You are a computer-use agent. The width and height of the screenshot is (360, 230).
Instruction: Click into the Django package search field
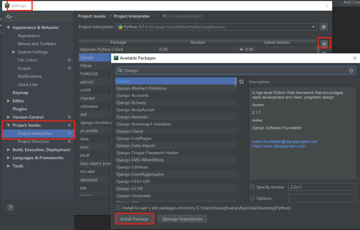point(236,71)
